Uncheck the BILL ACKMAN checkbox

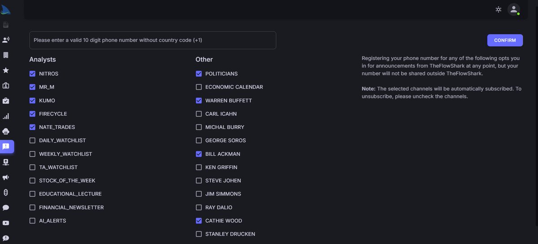point(199,154)
